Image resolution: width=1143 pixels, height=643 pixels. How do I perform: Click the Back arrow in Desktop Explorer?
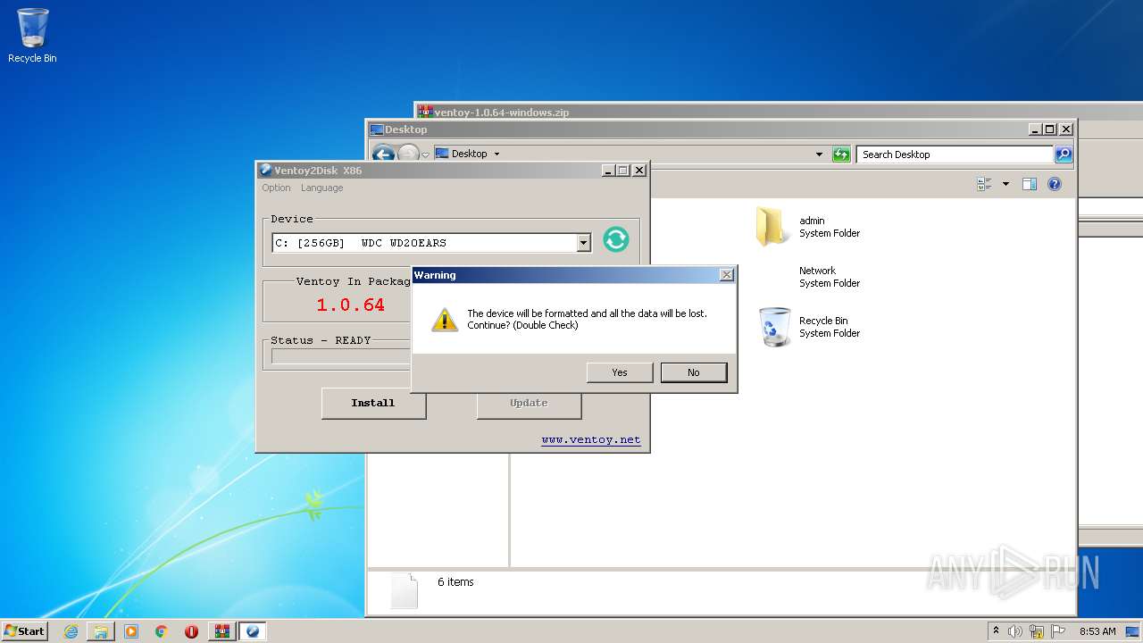pos(383,154)
